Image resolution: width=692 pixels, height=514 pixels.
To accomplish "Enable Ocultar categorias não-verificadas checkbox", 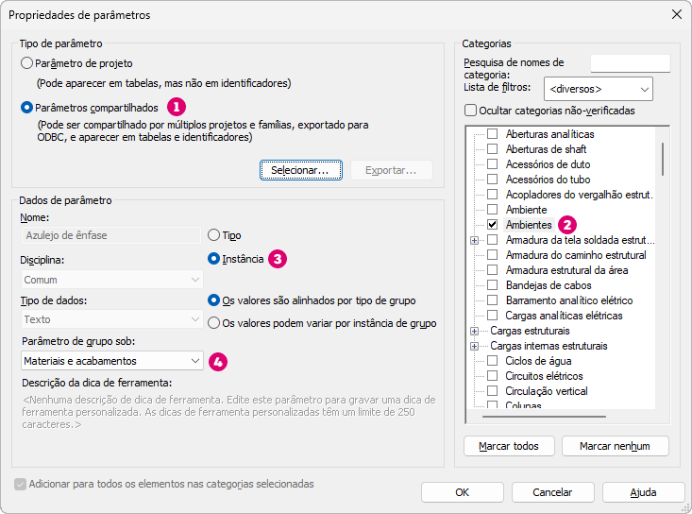I will click(471, 111).
